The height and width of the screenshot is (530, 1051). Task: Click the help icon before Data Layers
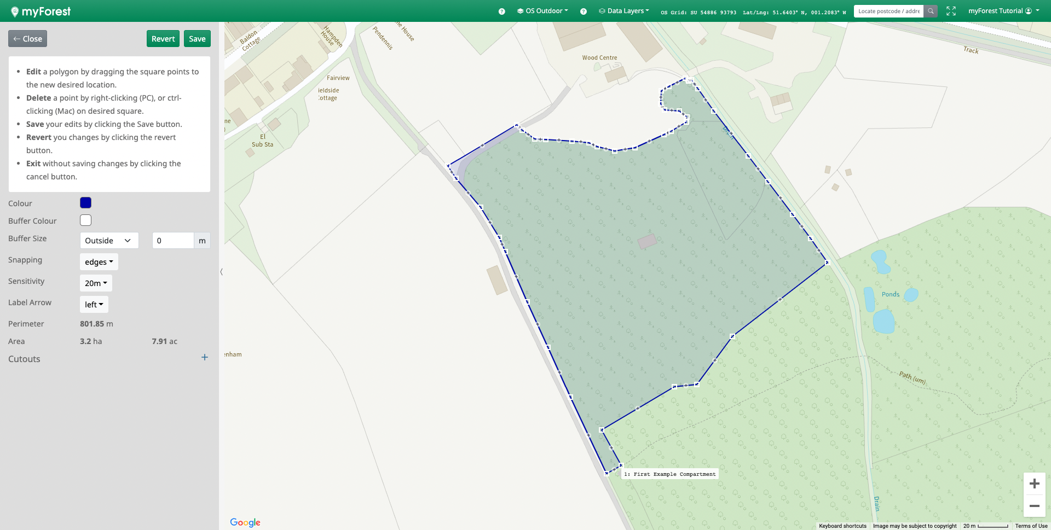click(584, 11)
